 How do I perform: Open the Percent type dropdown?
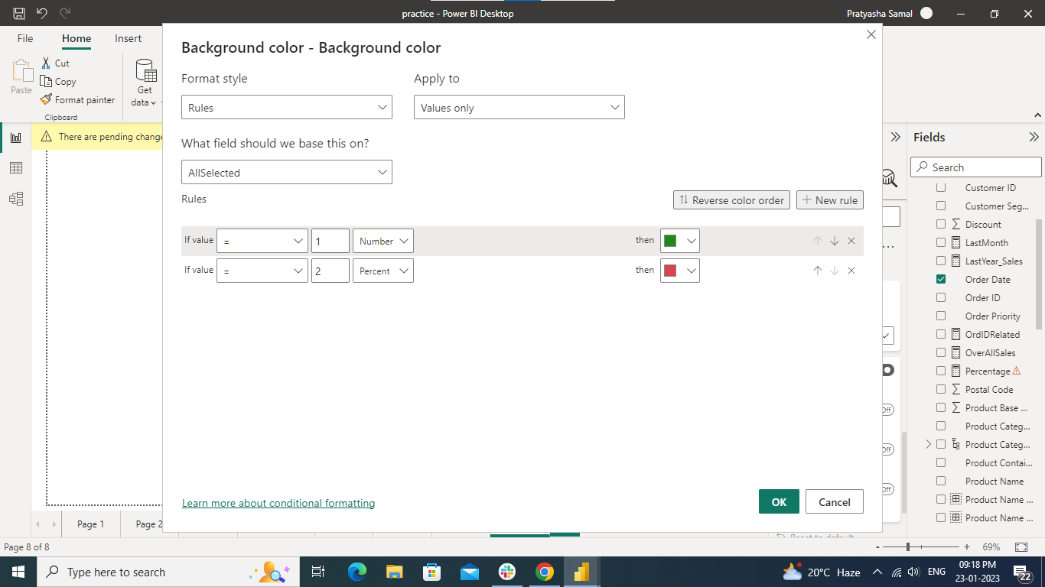click(x=383, y=271)
